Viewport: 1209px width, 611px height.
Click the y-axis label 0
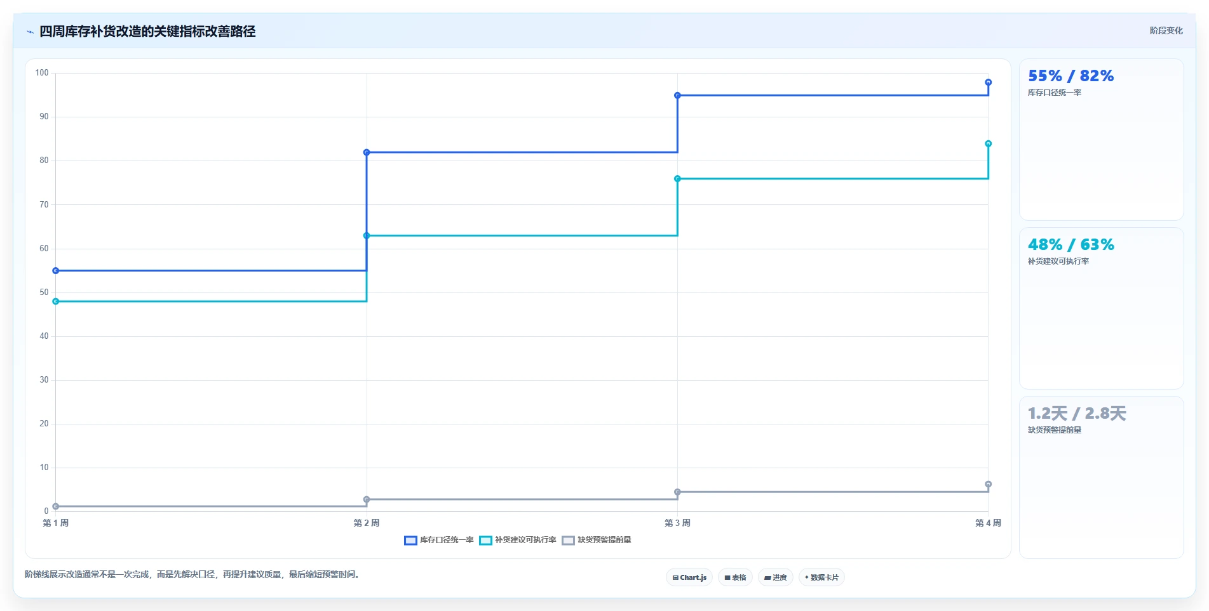coord(46,511)
